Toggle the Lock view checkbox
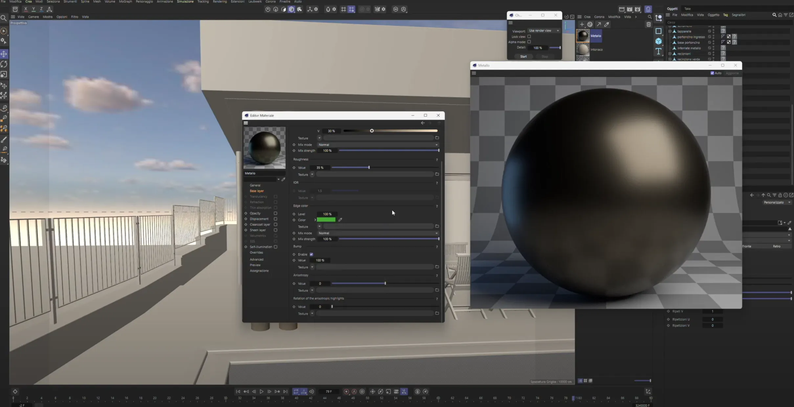 click(529, 37)
